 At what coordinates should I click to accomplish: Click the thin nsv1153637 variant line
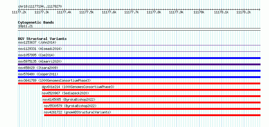coord(139,45)
